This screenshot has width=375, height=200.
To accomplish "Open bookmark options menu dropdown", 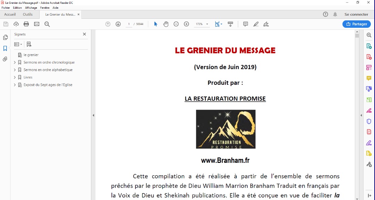I will [18, 44].
